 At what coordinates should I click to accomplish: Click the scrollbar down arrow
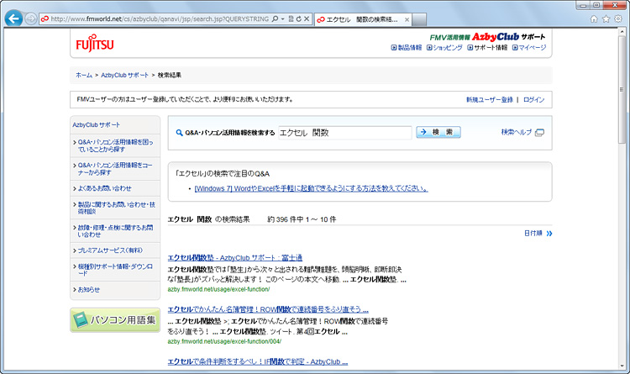click(x=622, y=366)
